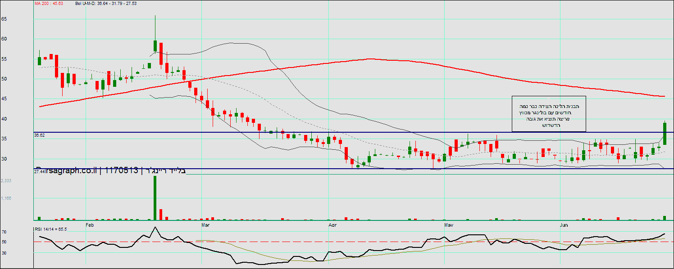Click the MA 200 indicator label

[x=49, y=3]
